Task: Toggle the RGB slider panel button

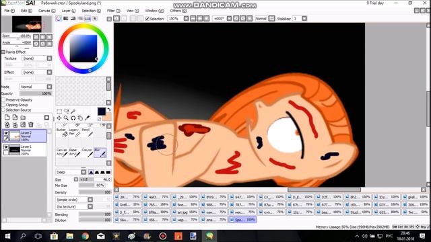Action: coord(66,18)
